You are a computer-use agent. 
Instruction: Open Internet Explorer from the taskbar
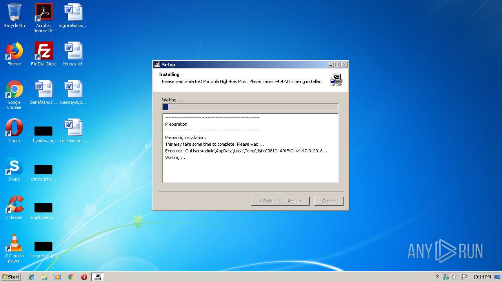[x=31, y=277]
